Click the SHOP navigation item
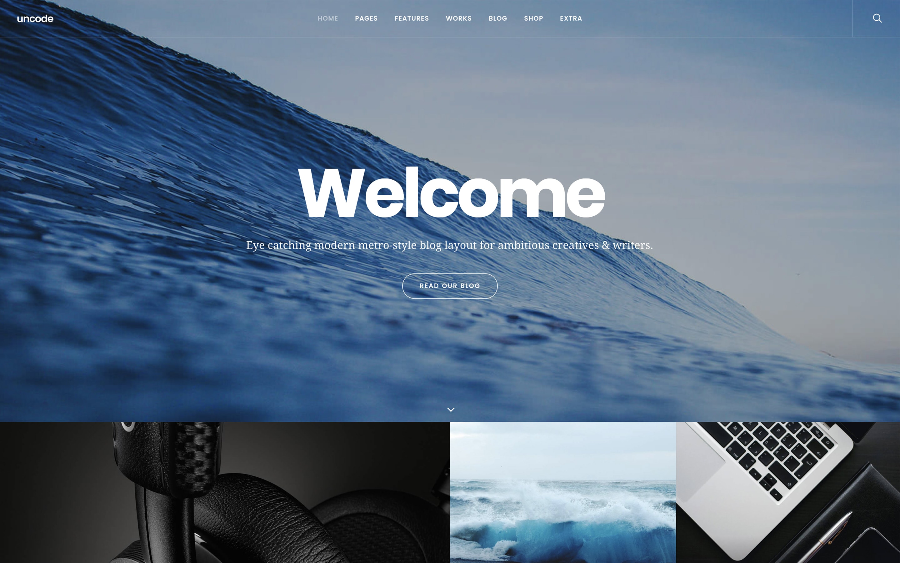The height and width of the screenshot is (563, 900). [x=533, y=18]
